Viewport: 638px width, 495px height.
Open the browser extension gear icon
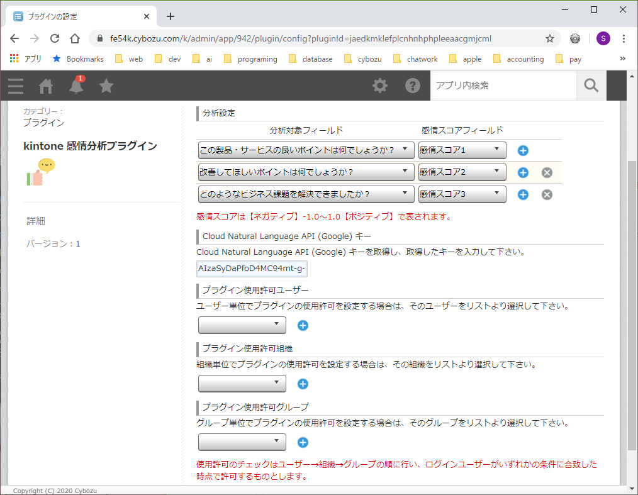click(x=575, y=38)
